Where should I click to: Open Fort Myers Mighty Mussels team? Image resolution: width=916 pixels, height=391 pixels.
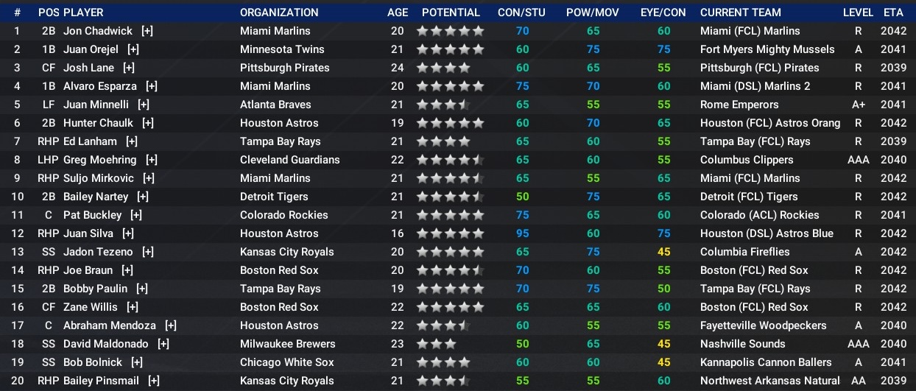[767, 49]
